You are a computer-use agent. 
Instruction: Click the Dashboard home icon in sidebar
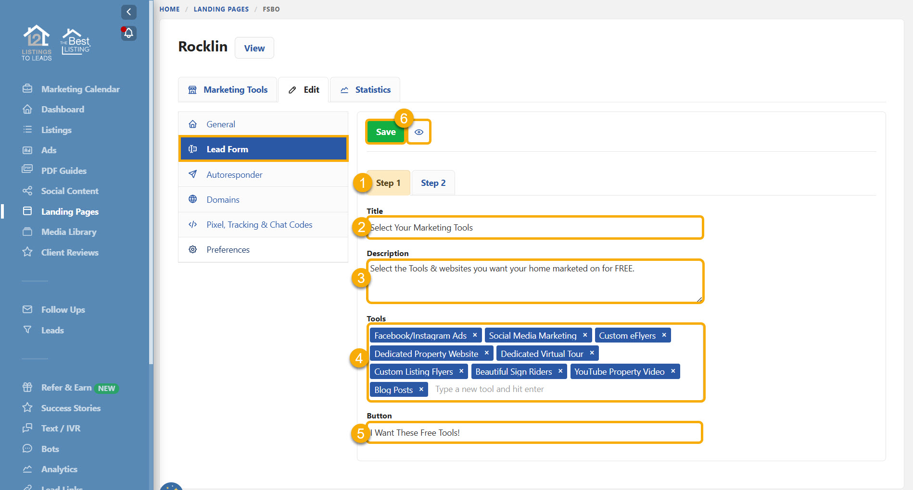27,110
